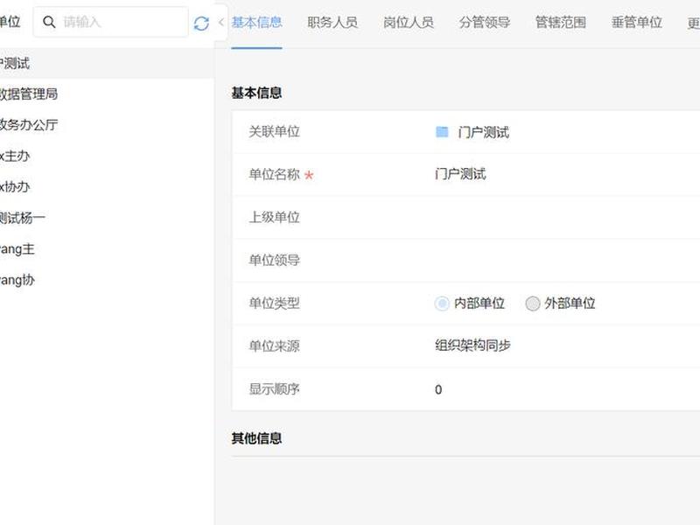The height and width of the screenshot is (525, 700).
Task: Open the 分管领导 tab
Action: pyautogui.click(x=485, y=23)
